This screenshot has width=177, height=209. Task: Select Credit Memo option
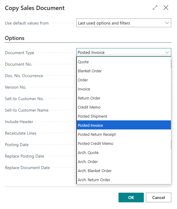pyautogui.click(x=124, y=107)
